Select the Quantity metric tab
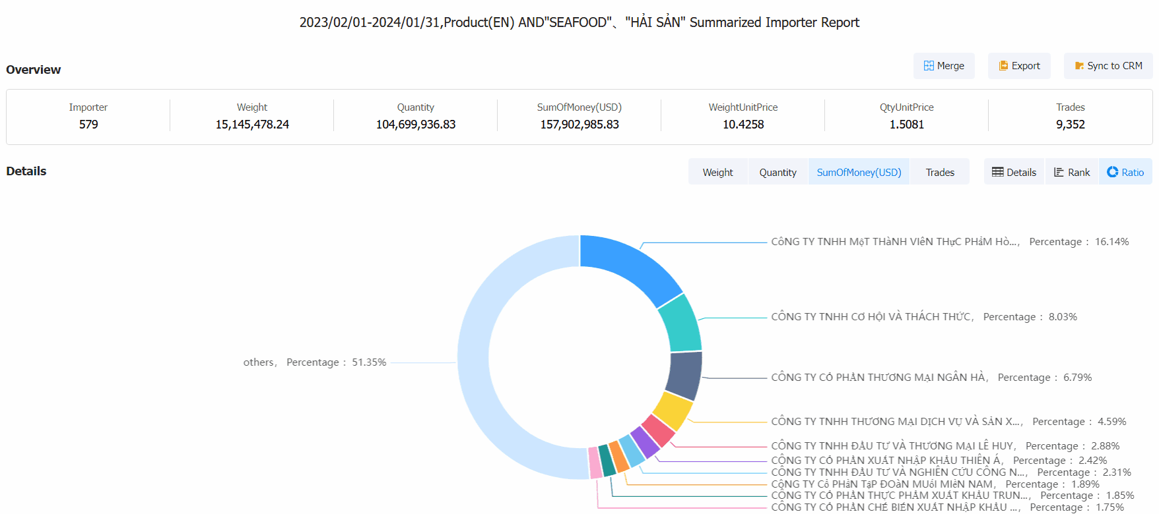Image resolution: width=1159 pixels, height=514 pixels. pyautogui.click(x=778, y=172)
